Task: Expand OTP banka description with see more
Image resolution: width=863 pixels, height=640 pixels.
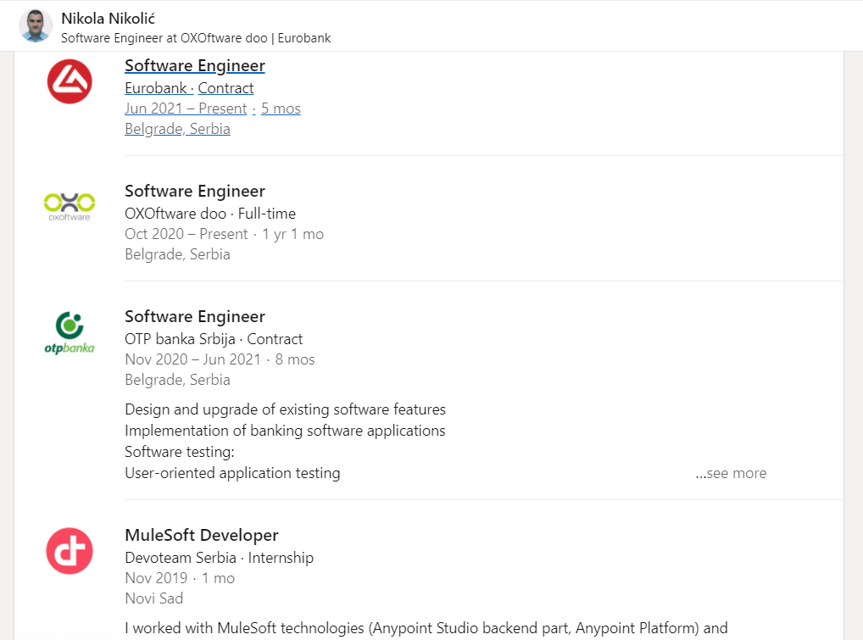Action: [731, 473]
